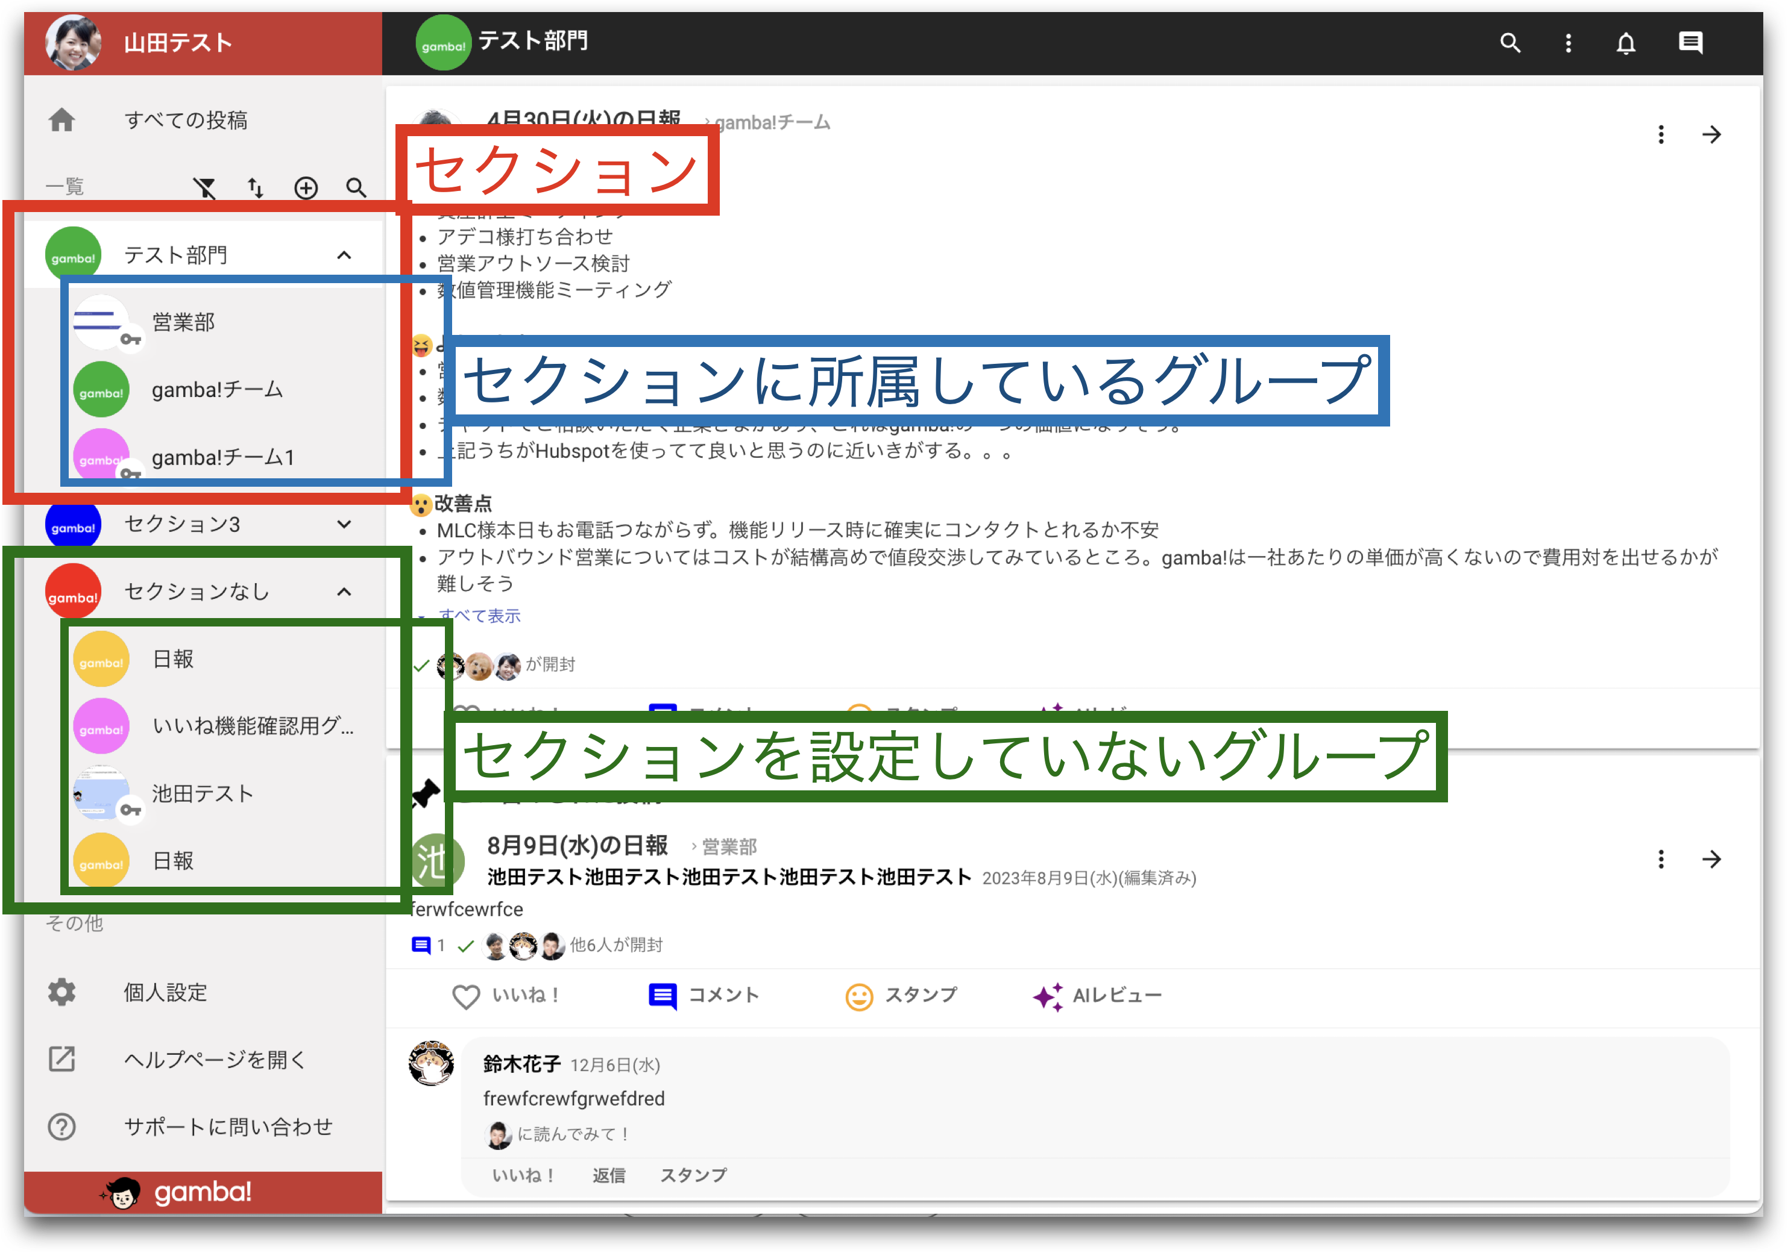Screen dimensions: 1788x1253
Task: Click the ヘルプページを開く external link icon
Action: [61, 1059]
